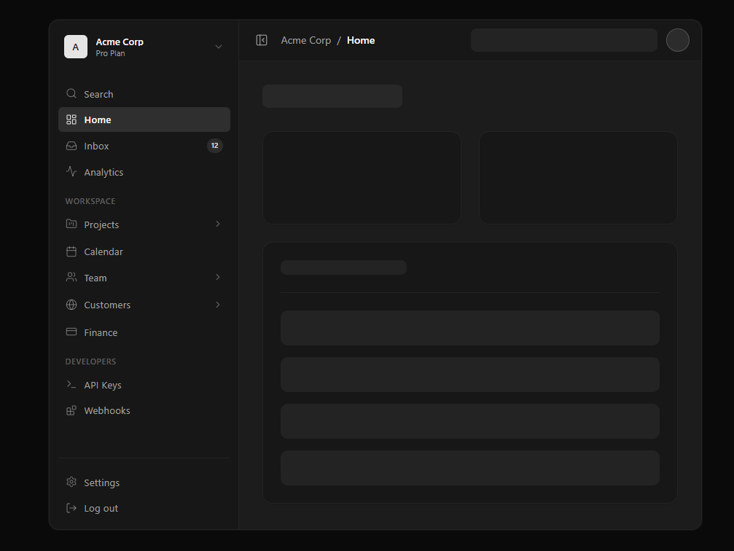Click the Acme Corp 'A' logo avatar
This screenshot has height=551, width=734.
(76, 47)
